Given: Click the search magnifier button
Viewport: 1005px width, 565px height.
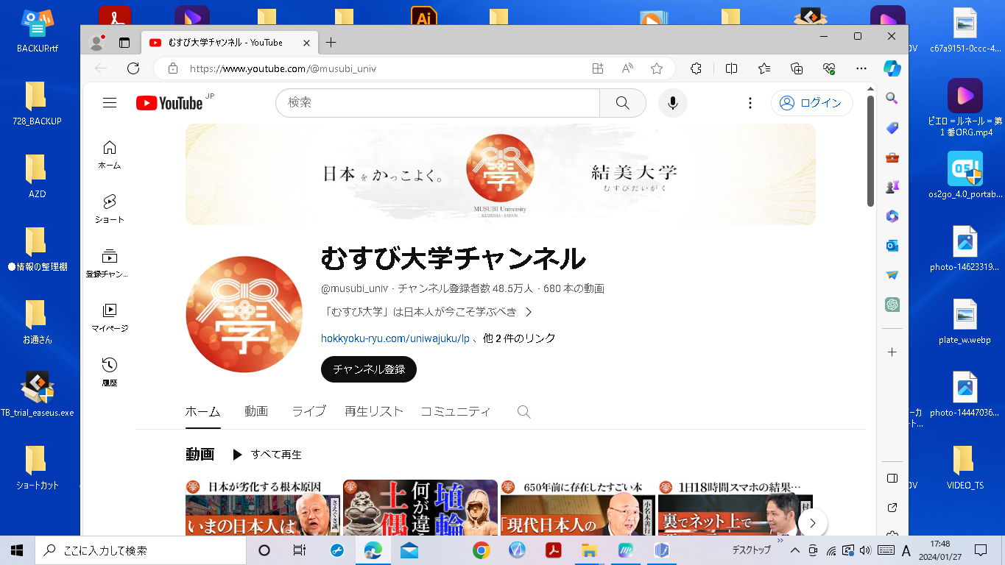Looking at the screenshot, I should coord(623,103).
